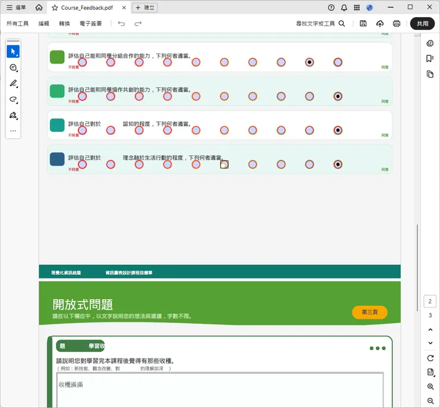Select last radio in 分組合作 row
440x408 pixels.
338,62
